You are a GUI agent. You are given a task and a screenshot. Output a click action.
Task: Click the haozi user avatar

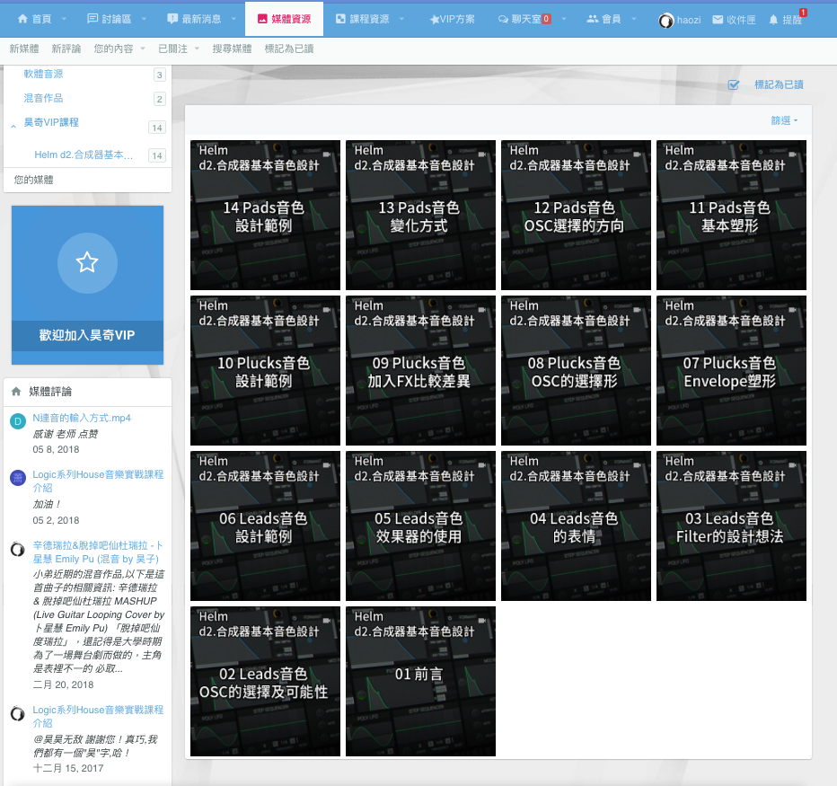[665, 20]
